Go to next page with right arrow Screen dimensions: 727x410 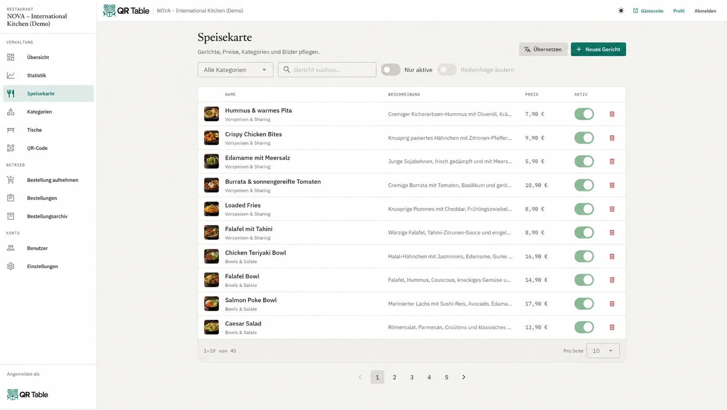click(x=464, y=377)
